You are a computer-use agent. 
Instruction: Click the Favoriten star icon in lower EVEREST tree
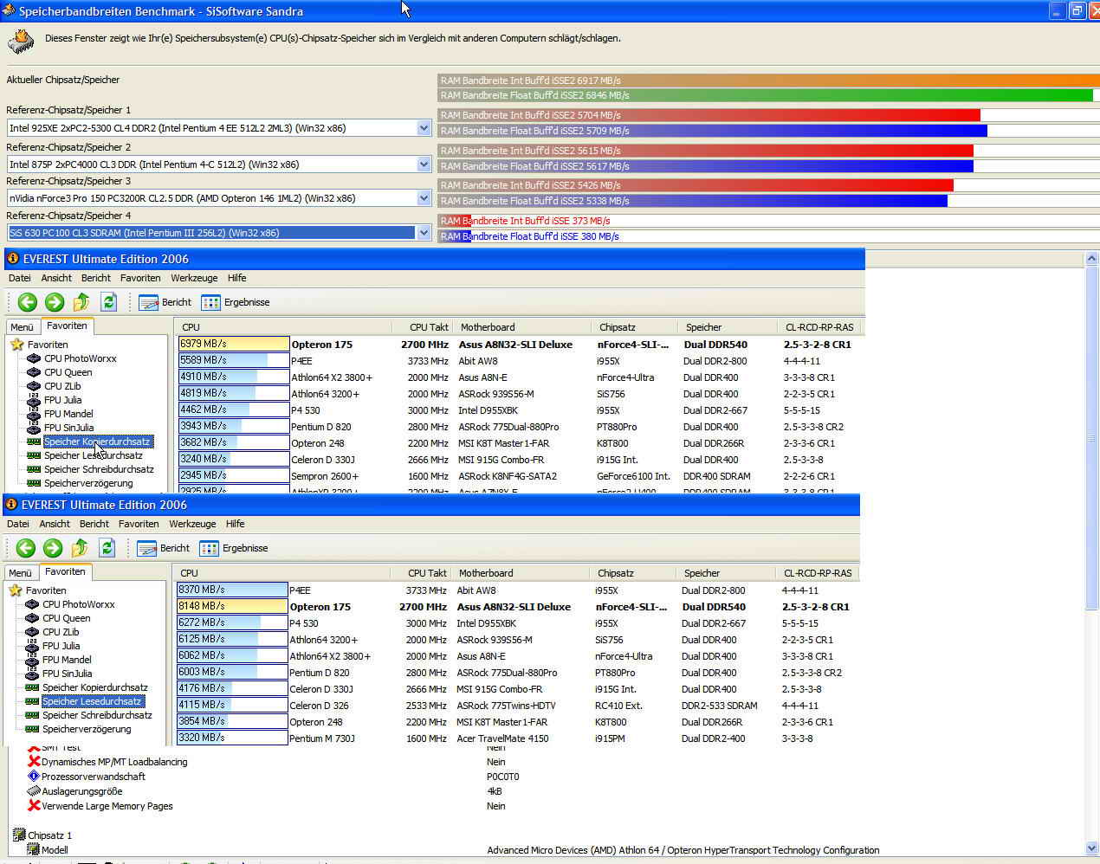click(15, 590)
